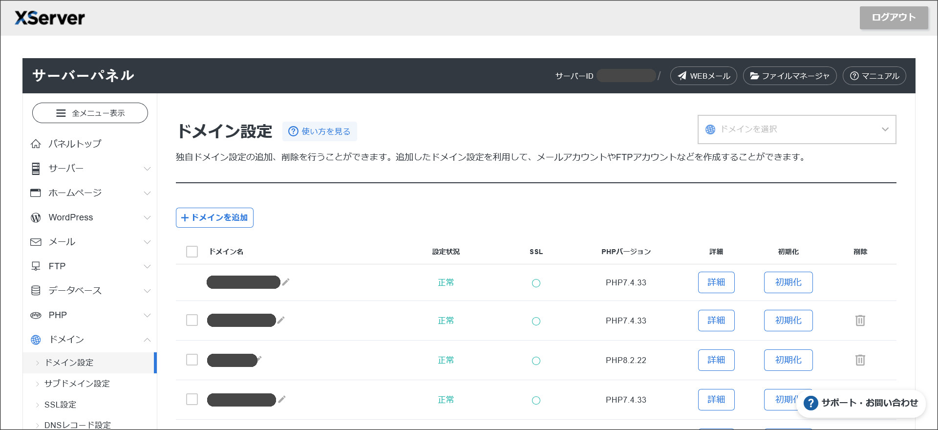The image size is (938, 430).
Task: Click the XServer logo
Action: [50, 18]
